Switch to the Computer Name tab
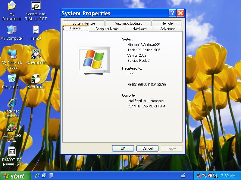Viewport: 241px width, 180px height. point(107,29)
